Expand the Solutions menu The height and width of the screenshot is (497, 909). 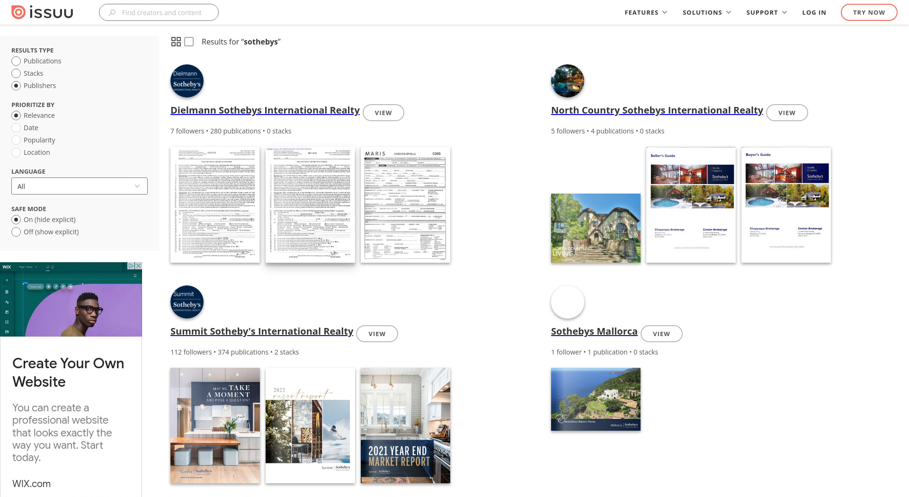coord(707,12)
